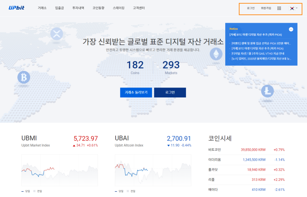The height and width of the screenshot is (197, 307).
Task: Click the UBMI index title
Action: (x=29, y=138)
